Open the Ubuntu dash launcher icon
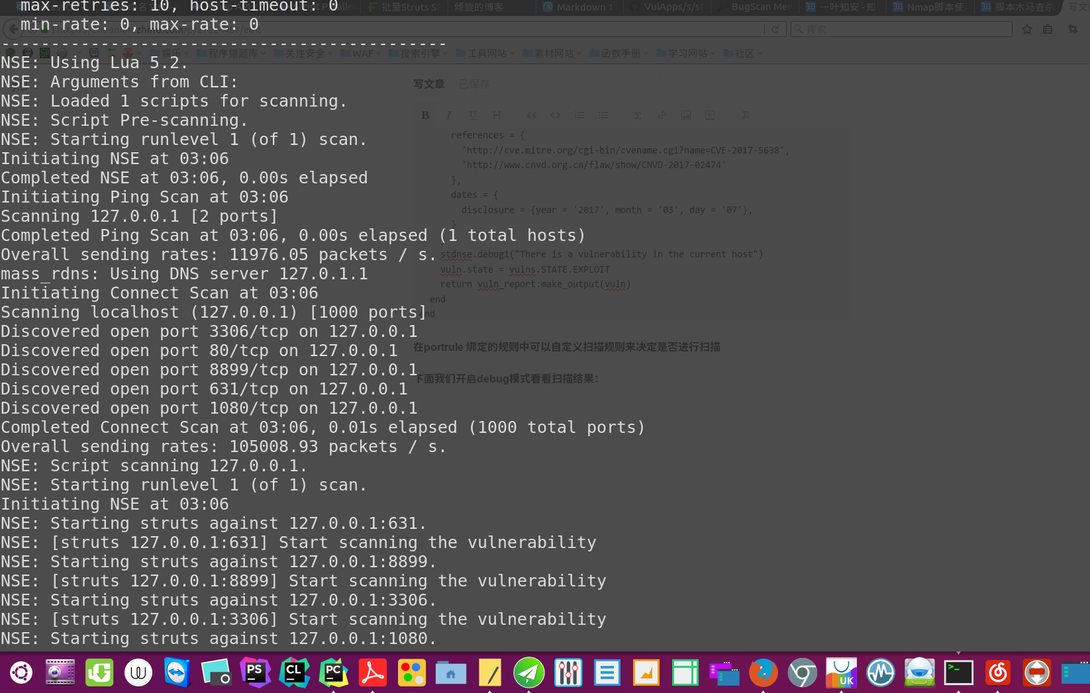 pos(21,673)
